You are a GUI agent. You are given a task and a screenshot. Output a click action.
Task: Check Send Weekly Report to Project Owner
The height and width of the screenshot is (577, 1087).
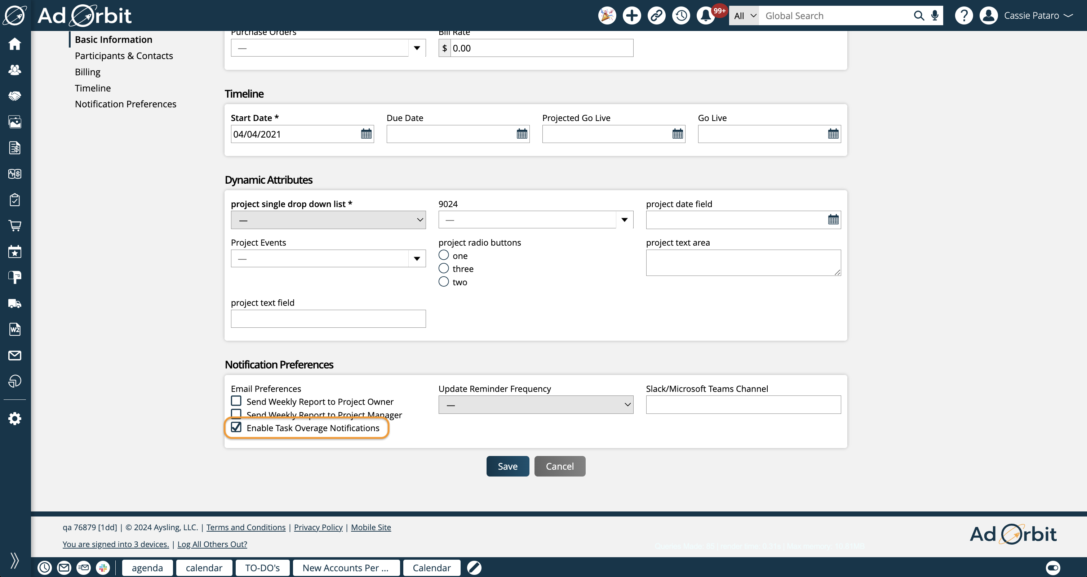(236, 401)
